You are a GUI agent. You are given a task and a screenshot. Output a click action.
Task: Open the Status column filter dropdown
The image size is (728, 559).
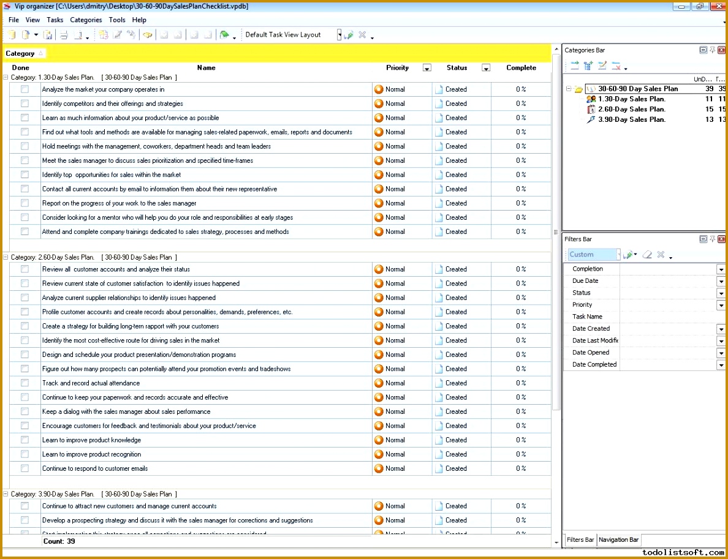point(486,67)
